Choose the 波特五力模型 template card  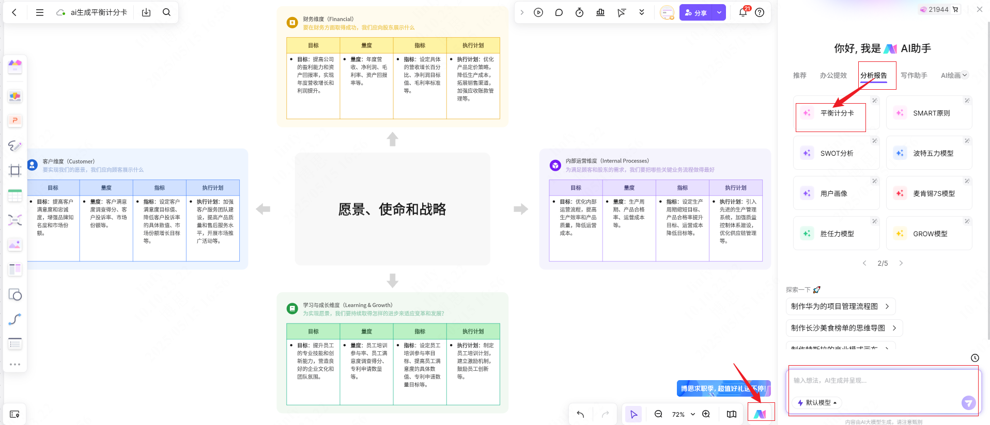click(x=929, y=153)
